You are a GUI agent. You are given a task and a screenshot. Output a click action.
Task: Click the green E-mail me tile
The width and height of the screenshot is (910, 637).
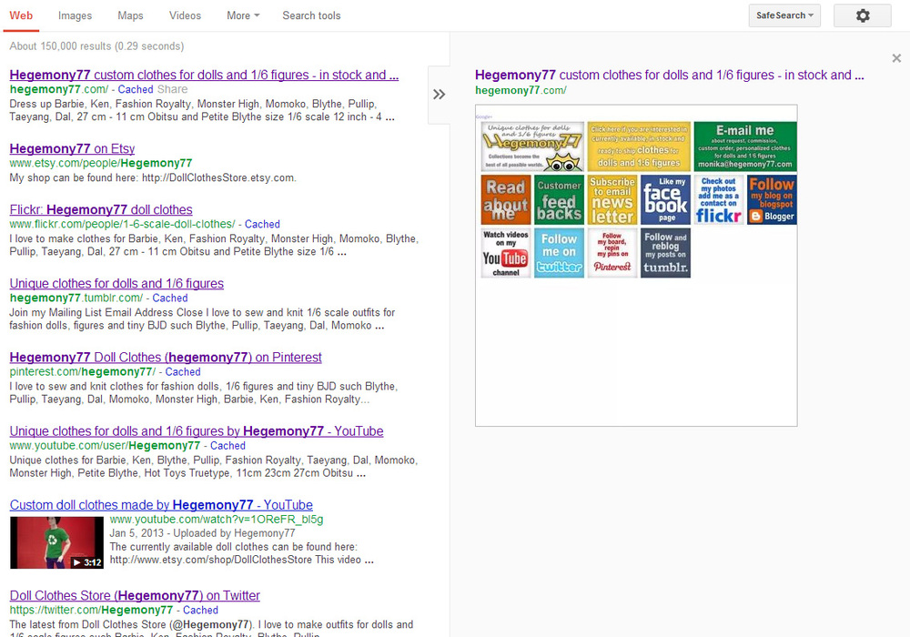(x=745, y=147)
